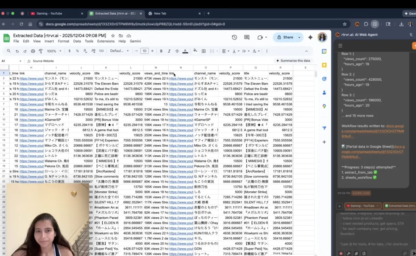
Task: Select the Paint format tool
Action: (x=41, y=51)
